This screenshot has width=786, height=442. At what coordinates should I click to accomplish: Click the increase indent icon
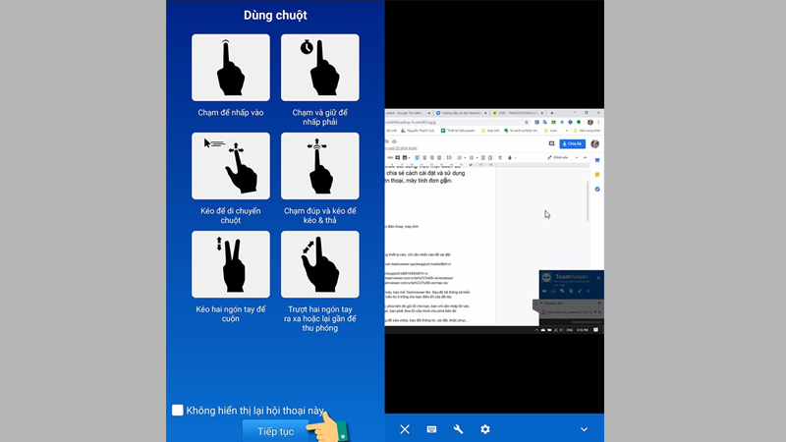[x=490, y=157]
